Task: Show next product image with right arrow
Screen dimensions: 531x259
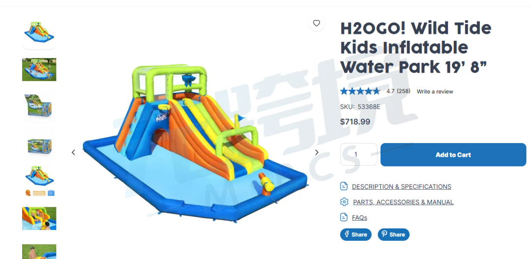Action: (317, 152)
